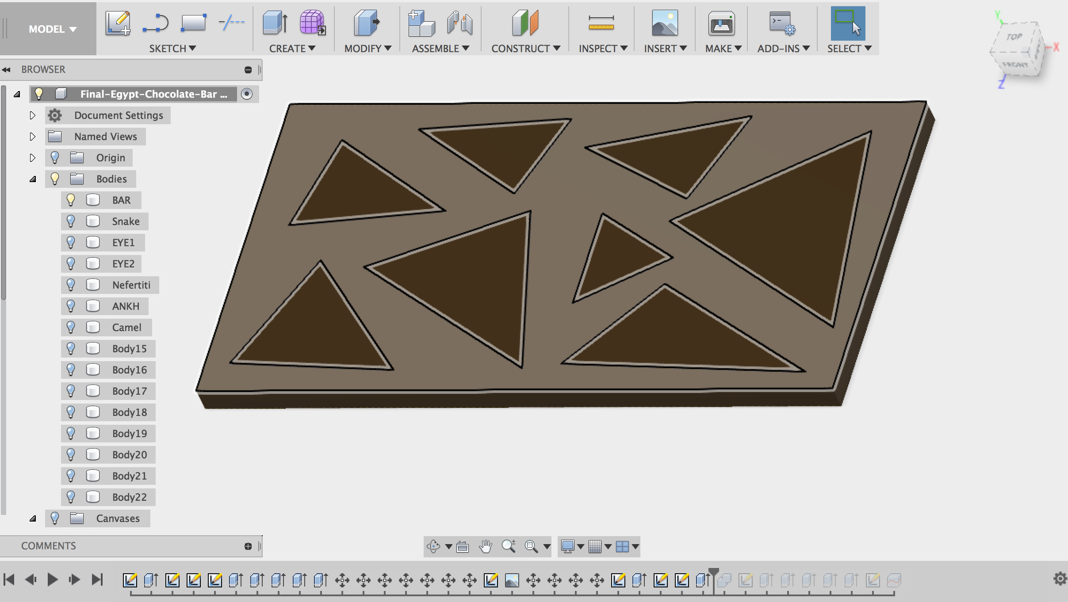1068x602 pixels.
Task: Toggle visibility of Camel body
Action: tap(71, 328)
